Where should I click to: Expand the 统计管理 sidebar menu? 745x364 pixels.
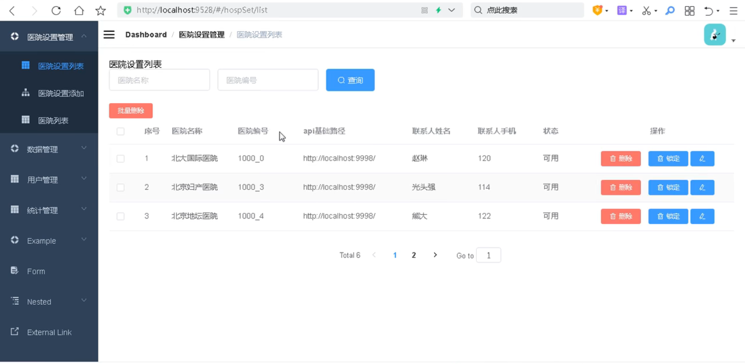pos(49,210)
